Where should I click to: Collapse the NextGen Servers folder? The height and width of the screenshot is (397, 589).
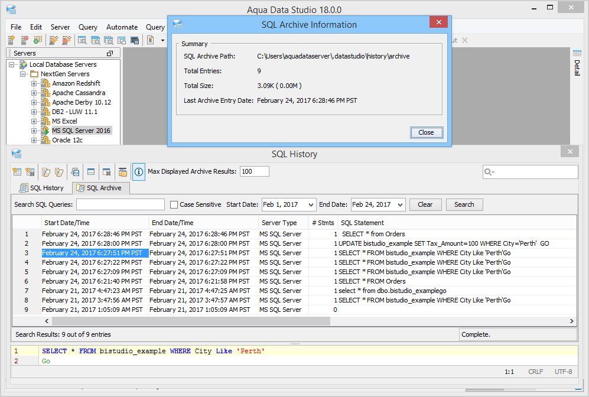tap(22, 74)
